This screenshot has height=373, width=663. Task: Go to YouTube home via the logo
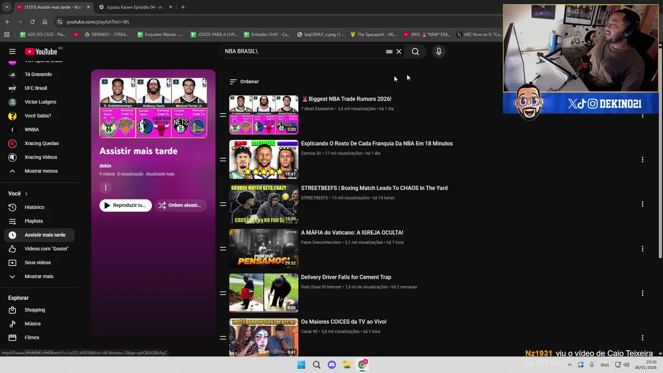[41, 51]
